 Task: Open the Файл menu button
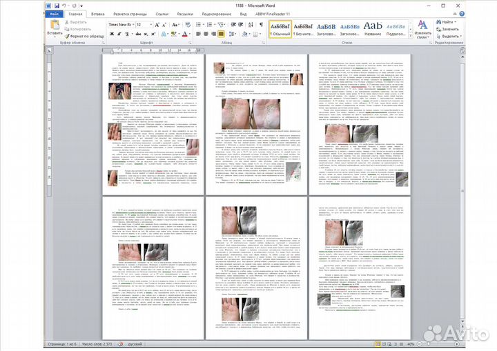click(54, 13)
